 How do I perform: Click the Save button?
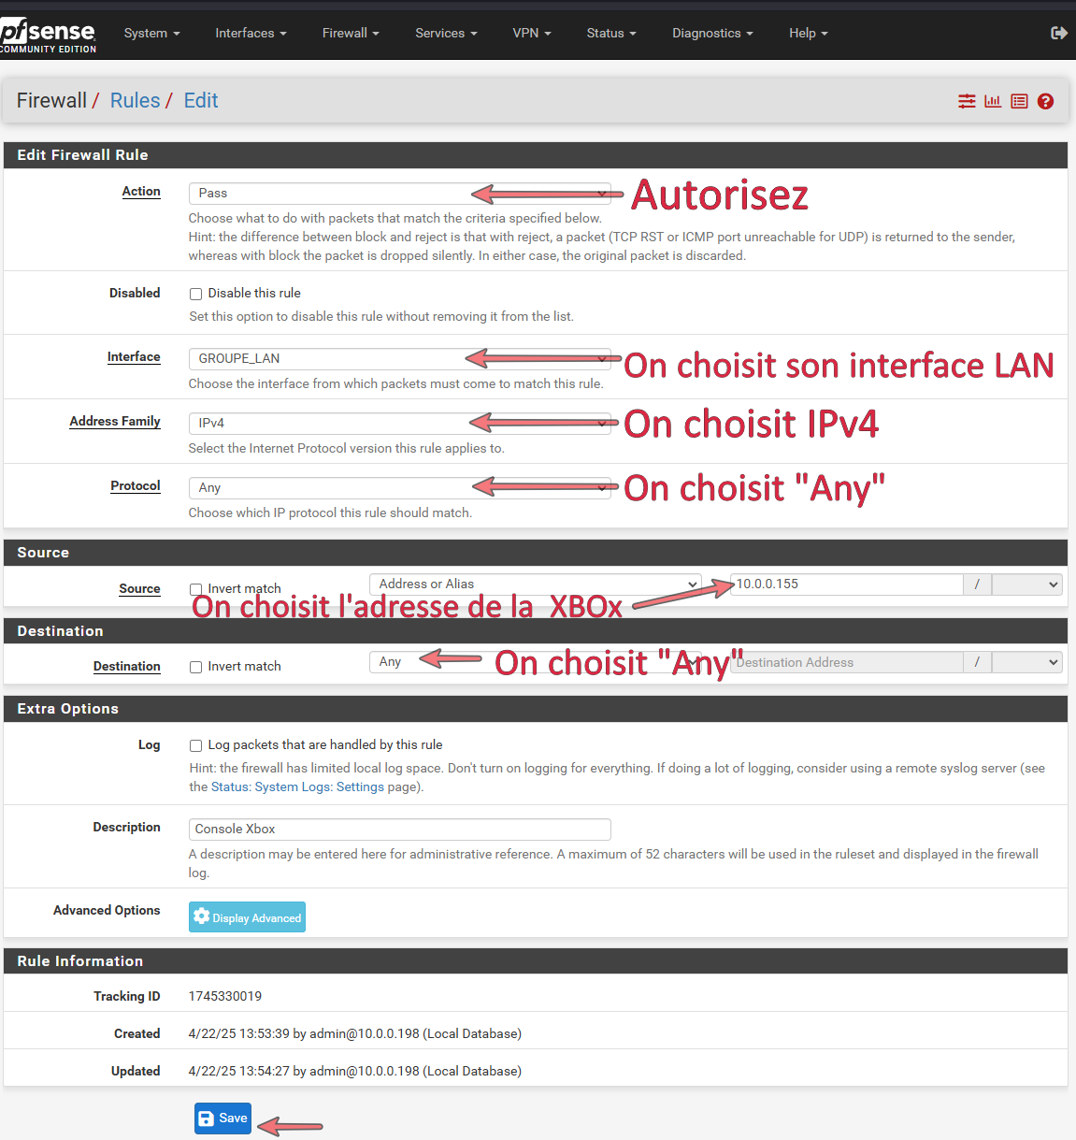222,1118
